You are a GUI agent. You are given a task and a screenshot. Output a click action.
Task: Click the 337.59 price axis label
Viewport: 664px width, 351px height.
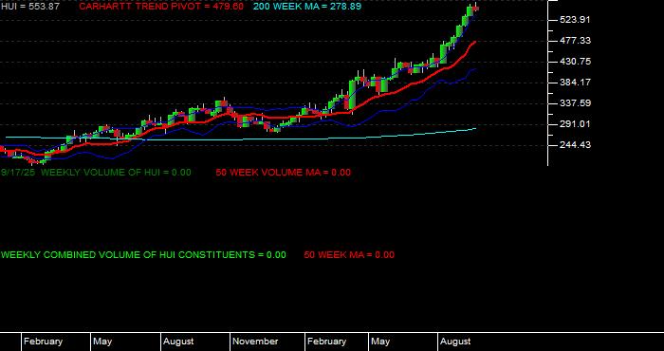(x=575, y=102)
